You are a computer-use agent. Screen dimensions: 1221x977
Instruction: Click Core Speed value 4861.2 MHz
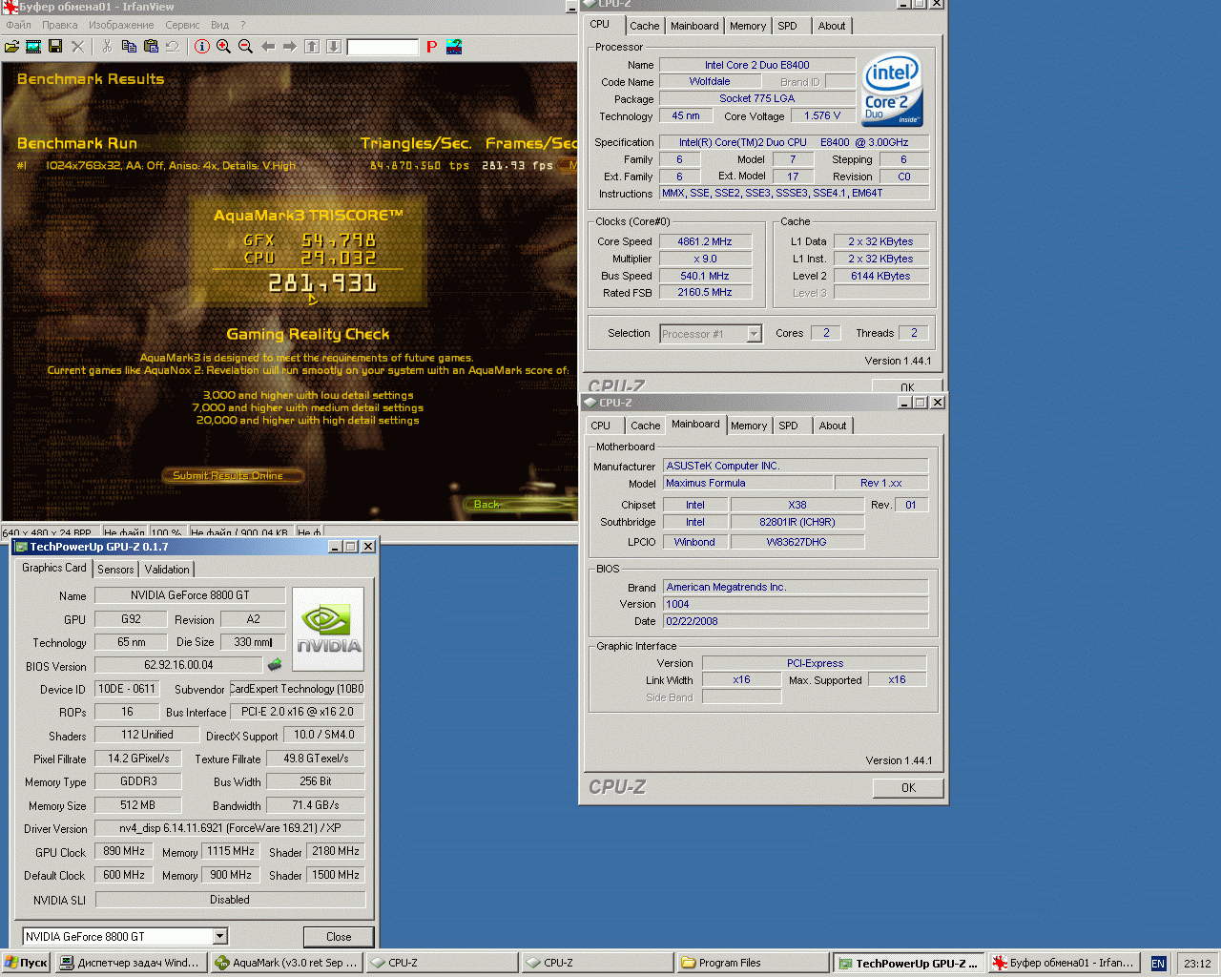pos(705,241)
